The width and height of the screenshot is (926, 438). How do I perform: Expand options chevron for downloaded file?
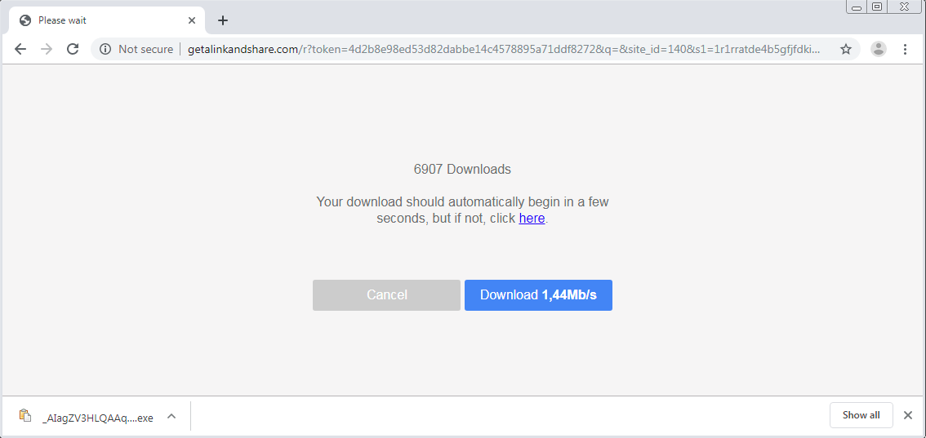pos(171,416)
